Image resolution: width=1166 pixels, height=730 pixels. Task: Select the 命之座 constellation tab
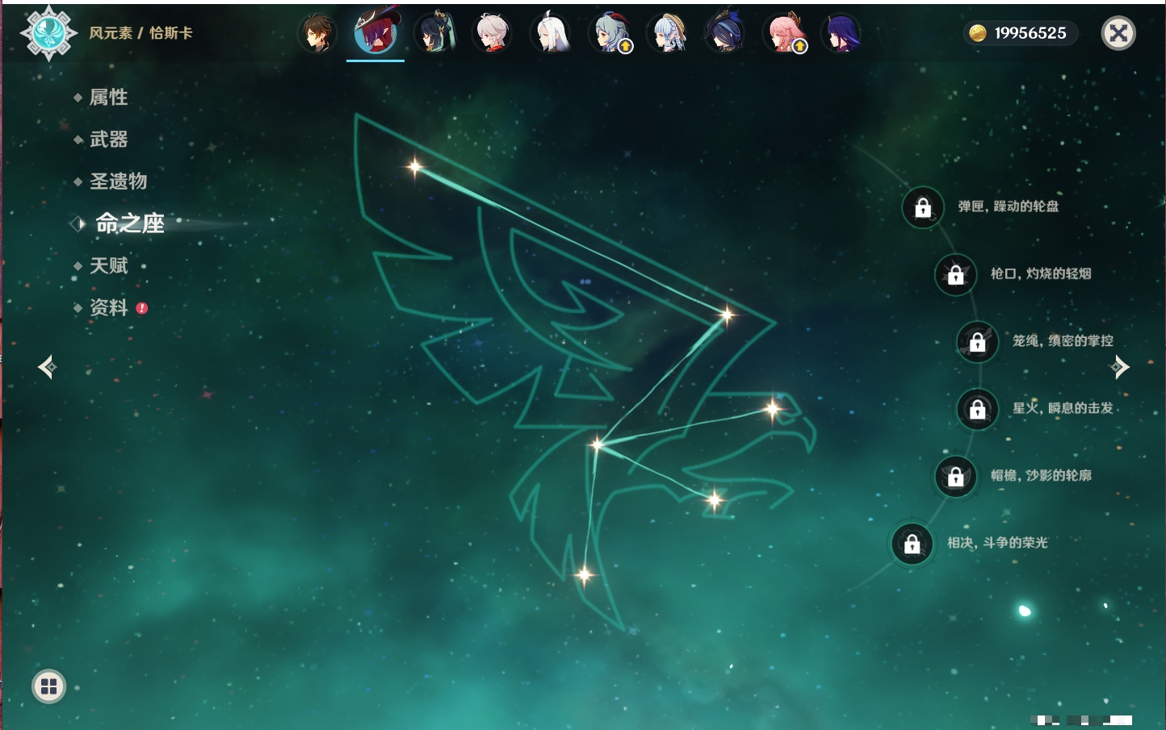tap(129, 223)
